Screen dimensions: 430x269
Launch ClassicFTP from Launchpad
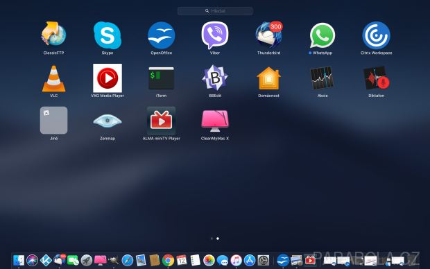pyautogui.click(x=54, y=35)
